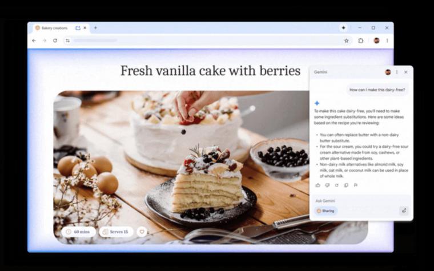Bookmark this page with the star icon
Image resolution: width=434 pixels, height=271 pixels.
[x=346, y=41]
